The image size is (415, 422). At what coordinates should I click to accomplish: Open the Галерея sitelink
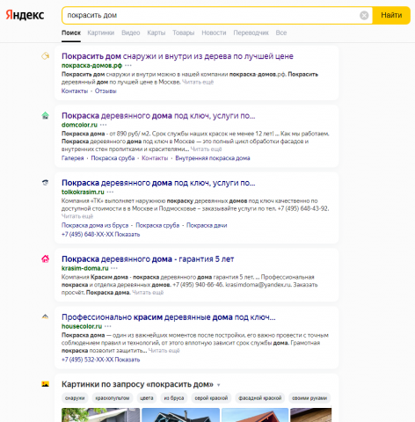point(72,158)
